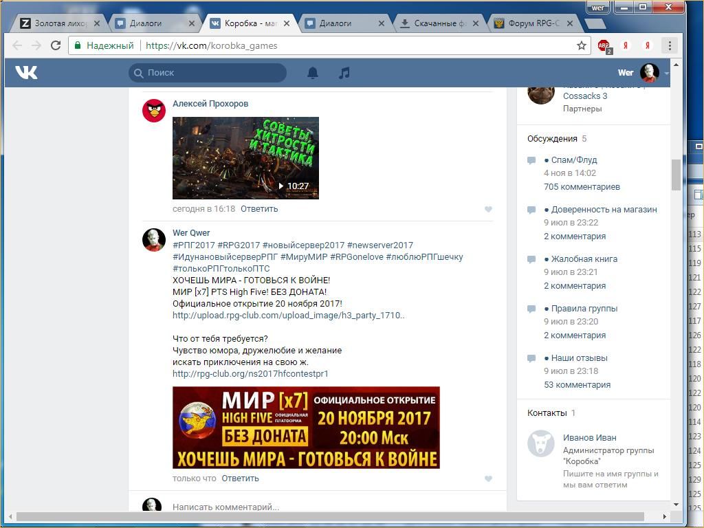The image size is (704, 528).
Task: Click the browser back arrow
Action: (x=17, y=45)
